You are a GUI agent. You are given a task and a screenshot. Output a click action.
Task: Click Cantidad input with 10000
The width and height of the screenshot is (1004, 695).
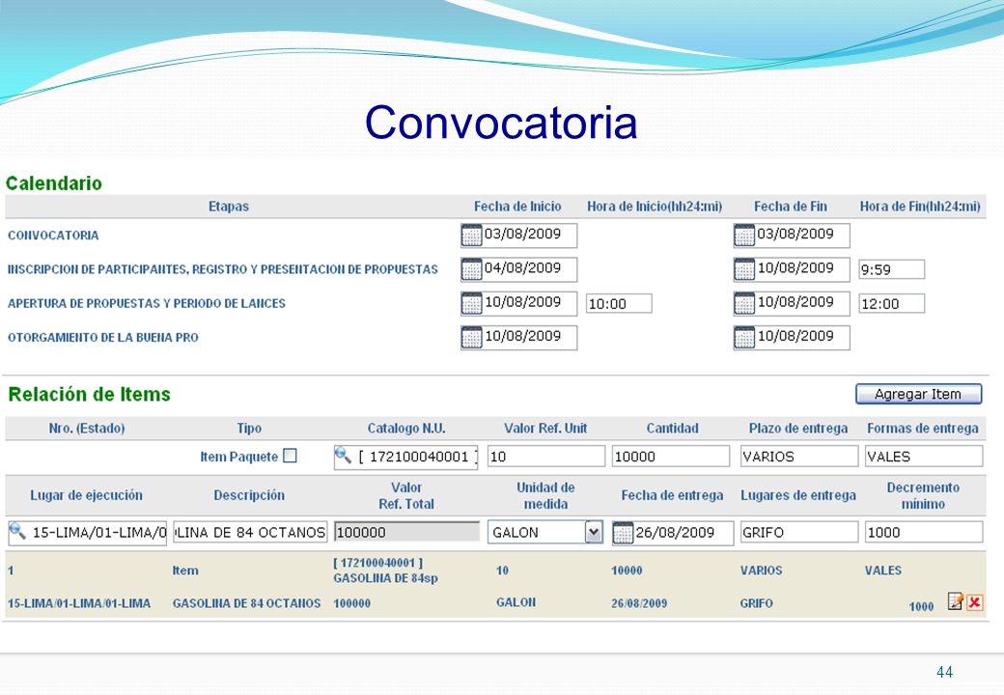click(x=670, y=457)
